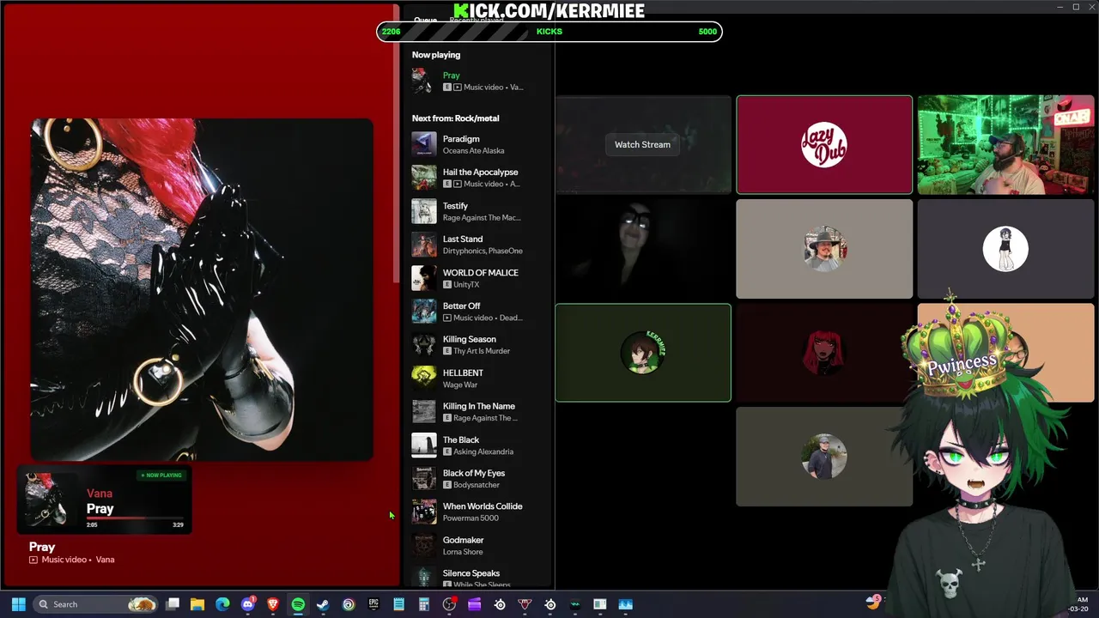Screen dimensions: 1099x618
Task: Click the Vana artist link below Pray
Action: click(105, 560)
